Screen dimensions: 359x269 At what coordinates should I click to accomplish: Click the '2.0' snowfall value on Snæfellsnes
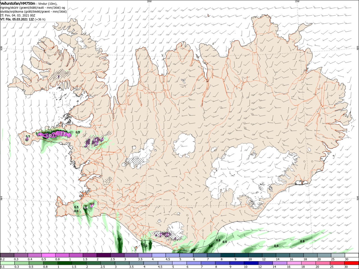point(63,134)
